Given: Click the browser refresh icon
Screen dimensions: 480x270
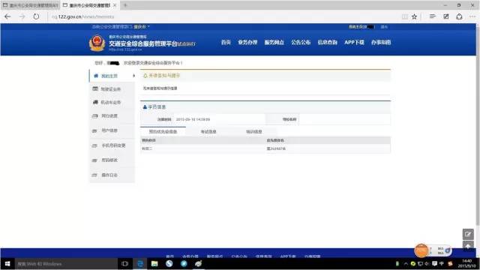Looking at the screenshot, I should pyautogui.click(x=36, y=16).
